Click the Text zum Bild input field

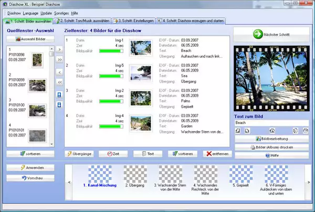[271, 122]
